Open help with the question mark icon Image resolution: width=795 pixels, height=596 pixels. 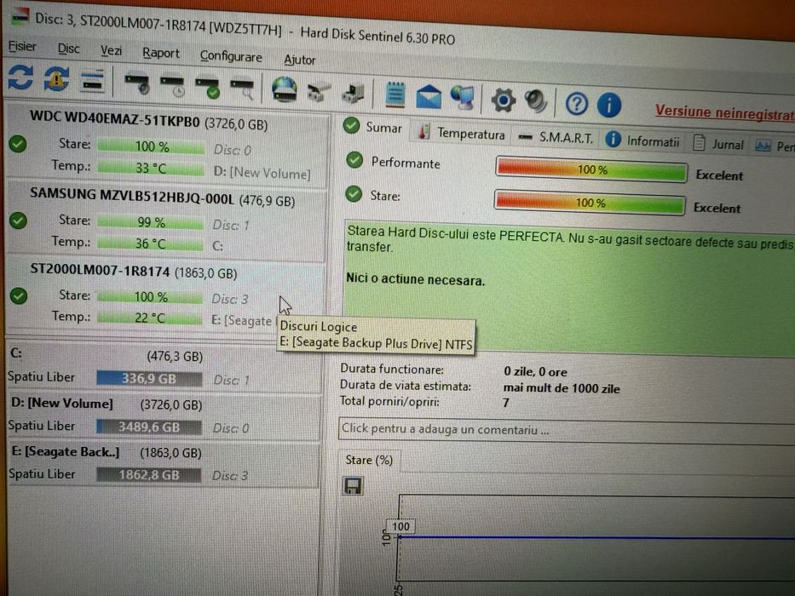[x=577, y=103]
